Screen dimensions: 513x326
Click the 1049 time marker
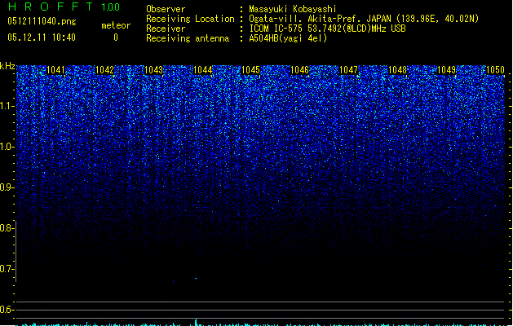(446, 70)
